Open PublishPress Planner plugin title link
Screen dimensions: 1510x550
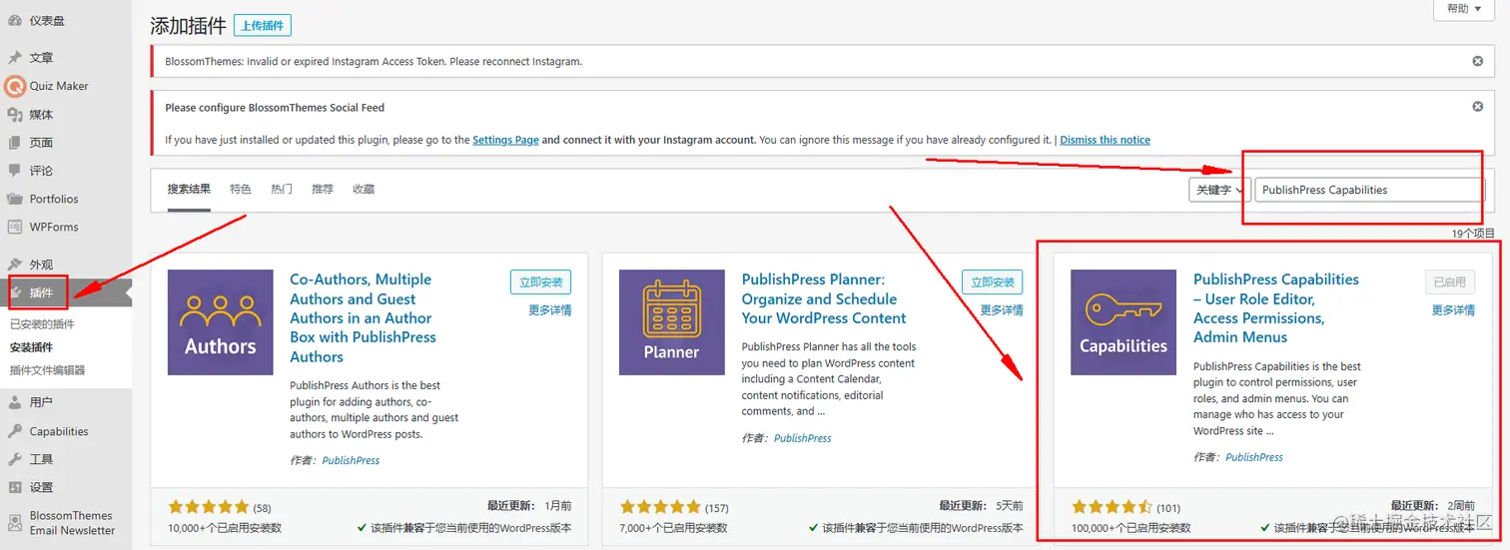[824, 299]
